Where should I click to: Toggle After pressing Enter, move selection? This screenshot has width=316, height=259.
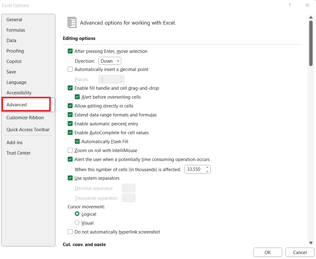(x=70, y=51)
